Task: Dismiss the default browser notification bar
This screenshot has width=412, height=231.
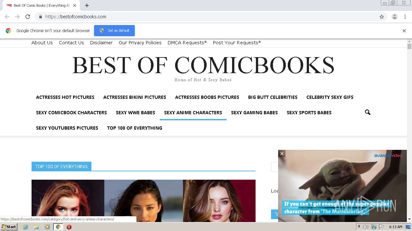Action: [404, 31]
